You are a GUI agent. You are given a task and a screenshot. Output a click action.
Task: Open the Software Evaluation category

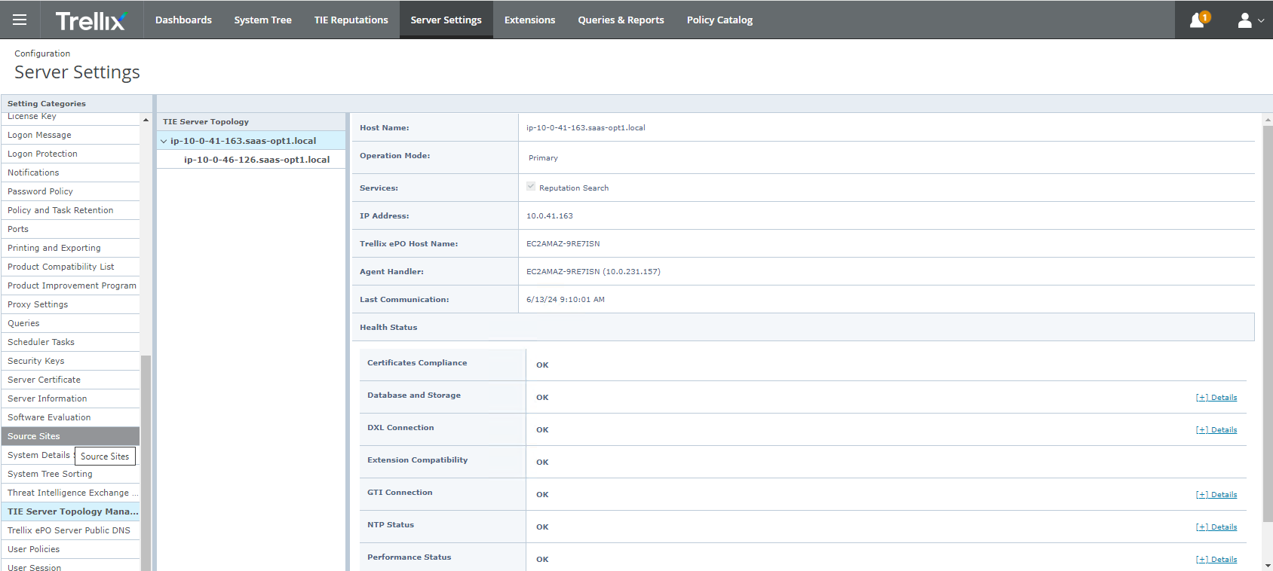(70, 417)
